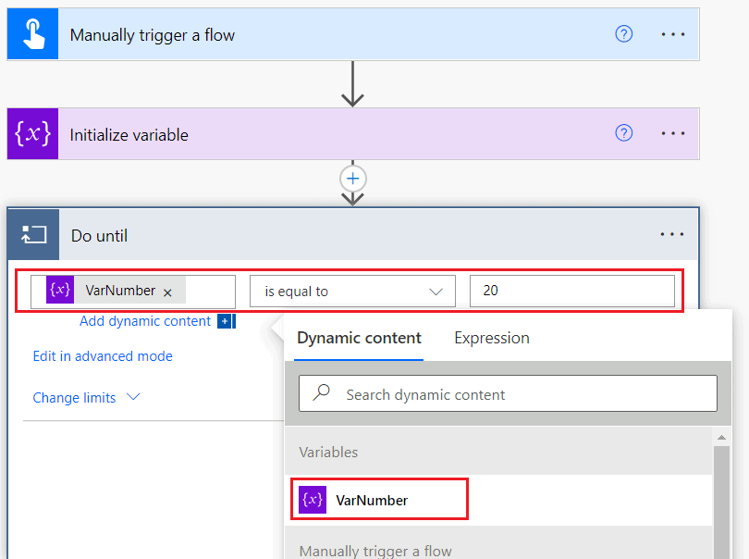Click the Initialize variable curly-brace icon
The width and height of the screenshot is (749, 559).
(x=32, y=134)
